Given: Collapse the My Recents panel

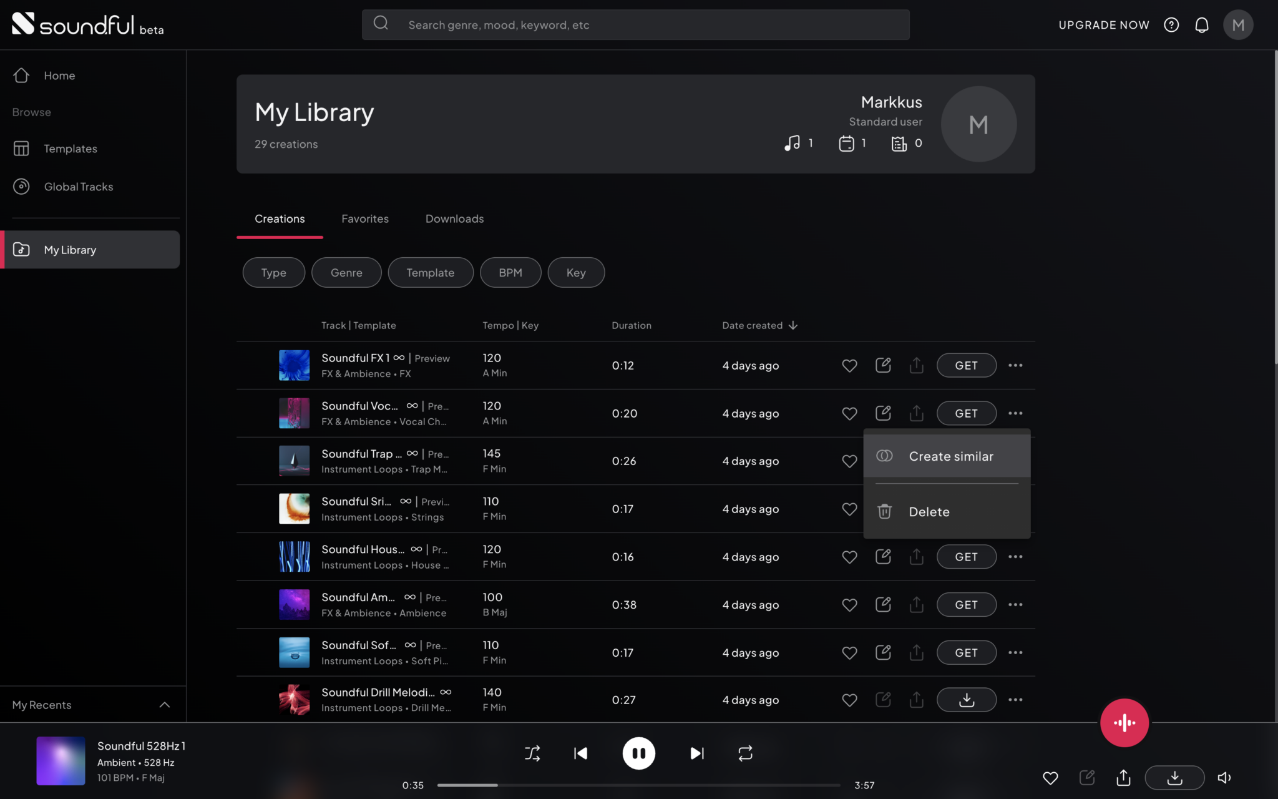Looking at the screenshot, I should pos(164,704).
